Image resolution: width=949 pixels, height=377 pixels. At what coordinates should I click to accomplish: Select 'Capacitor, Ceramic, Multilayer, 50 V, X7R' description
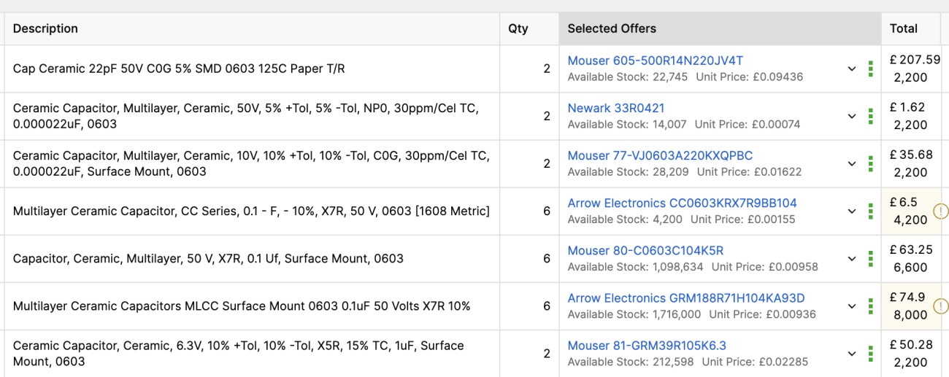[208, 258]
